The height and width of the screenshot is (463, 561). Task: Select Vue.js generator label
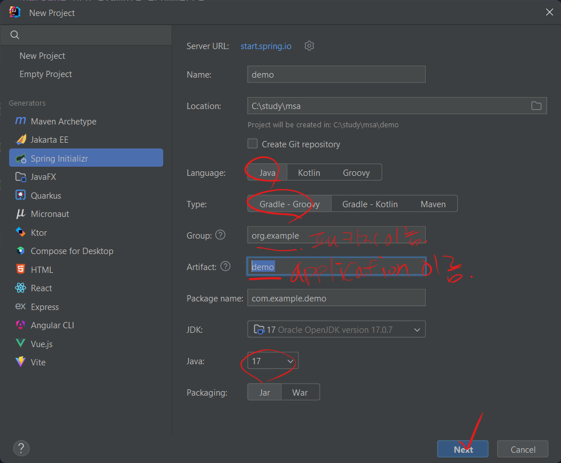pyautogui.click(x=42, y=344)
